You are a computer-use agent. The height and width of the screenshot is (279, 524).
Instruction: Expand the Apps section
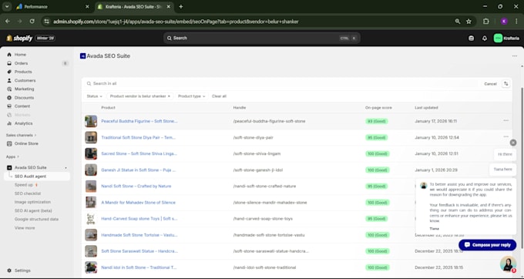(x=12, y=156)
